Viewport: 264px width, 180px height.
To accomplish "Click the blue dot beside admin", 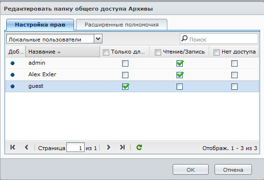I will click(13, 63).
